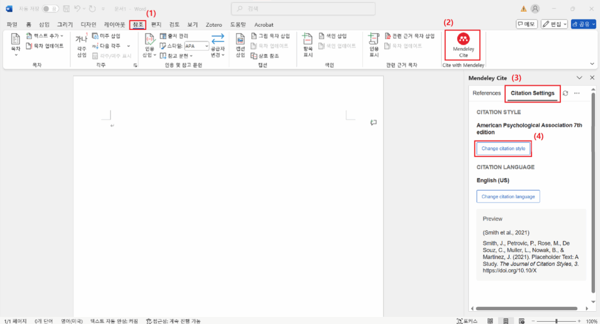Adjust the zoom slider in status bar
This screenshot has width=600, height=324.
[557, 321]
